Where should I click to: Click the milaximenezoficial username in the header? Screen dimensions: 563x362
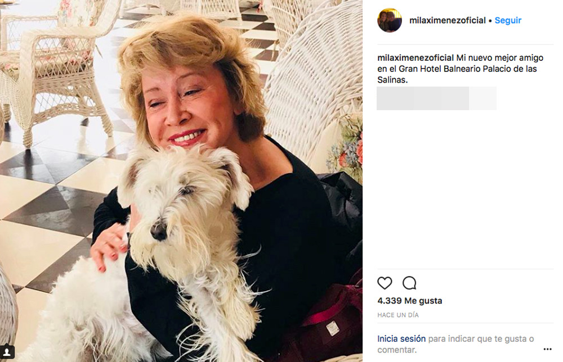(448, 20)
